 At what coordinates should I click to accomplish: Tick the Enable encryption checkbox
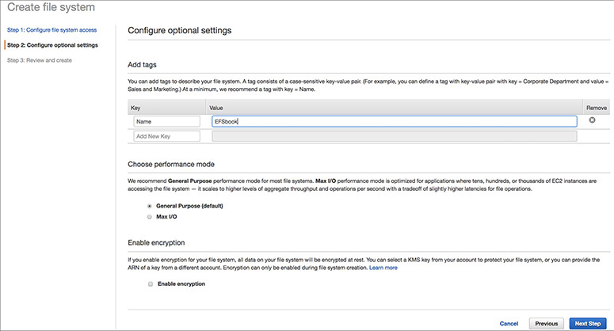[x=150, y=283]
